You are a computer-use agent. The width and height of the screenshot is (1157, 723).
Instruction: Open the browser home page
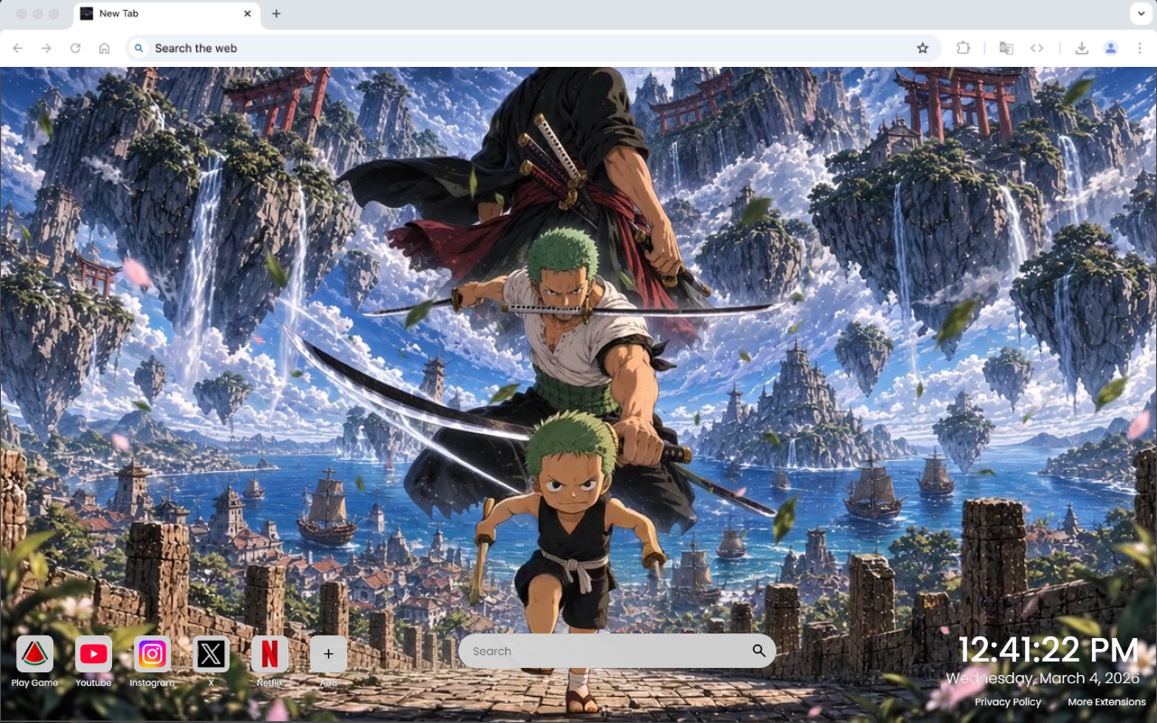(x=104, y=48)
